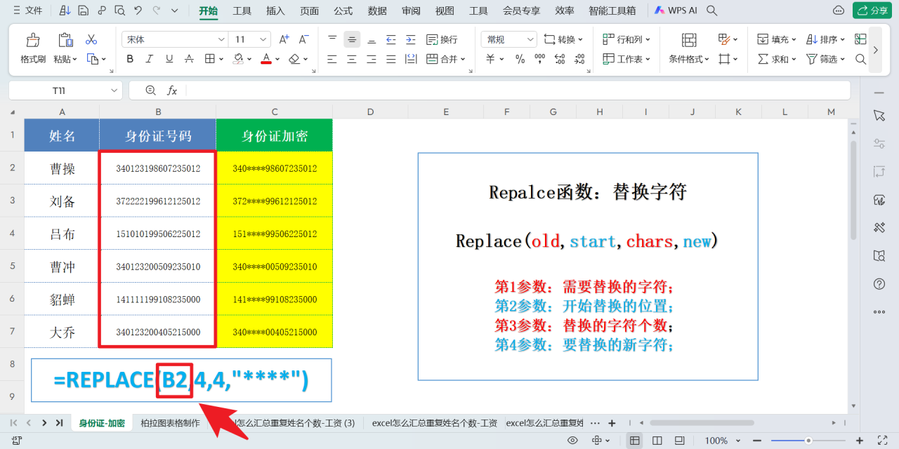899x449 pixels.
Task: Open the font size dropdown showing 11
Action: (263, 40)
